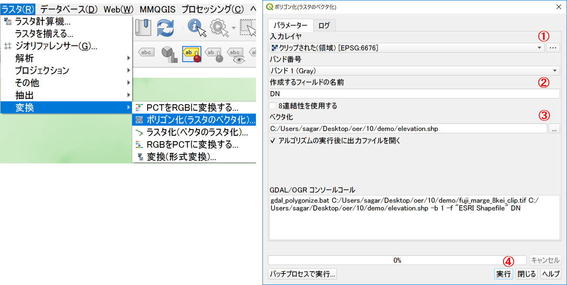Image resolution: width=567 pixels, height=285 pixels.
Task: Expand the 解析 submenu
Action: point(67,59)
